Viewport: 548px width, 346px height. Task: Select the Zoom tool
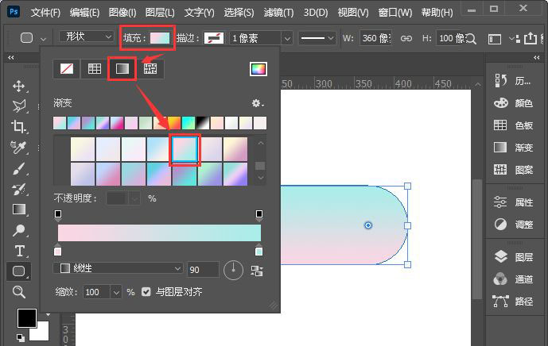(x=19, y=291)
